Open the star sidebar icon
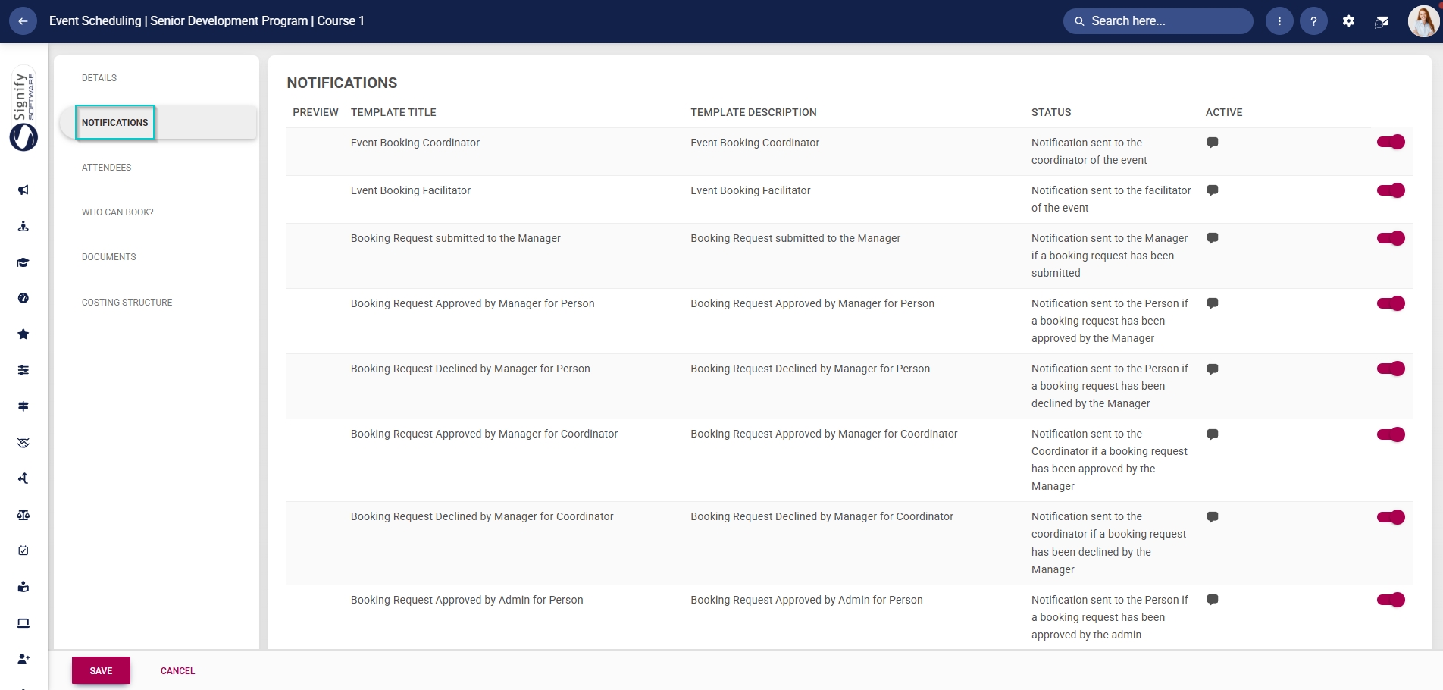 point(23,334)
